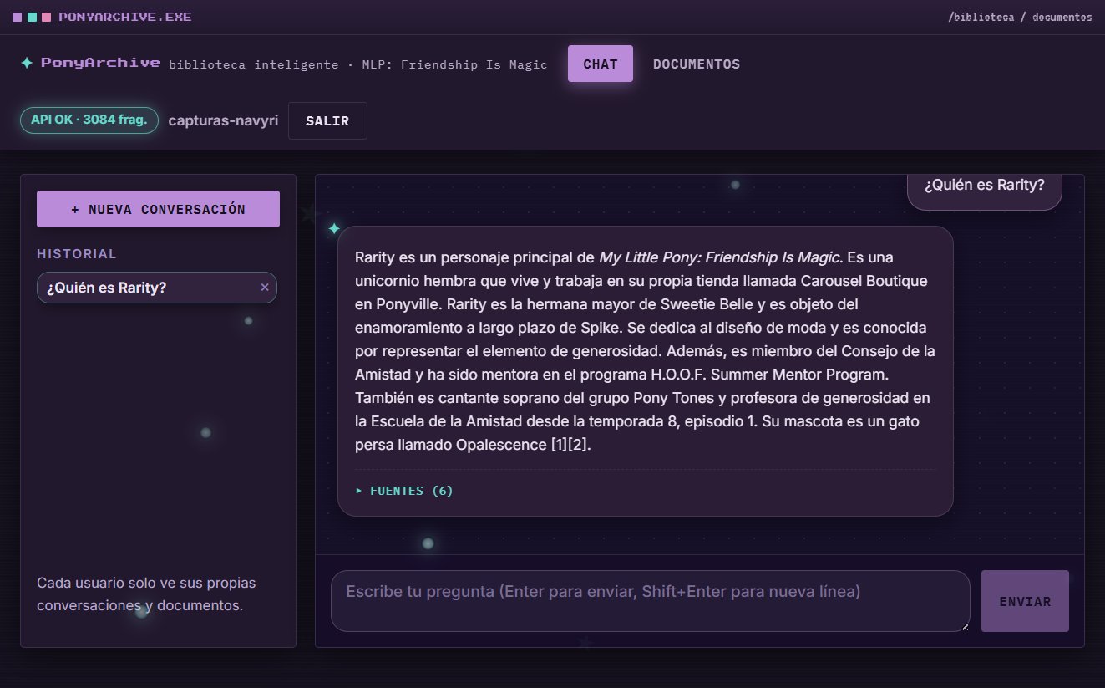Click the sparkle avatar above the assistant's answer
The height and width of the screenshot is (688, 1105).
coord(334,228)
